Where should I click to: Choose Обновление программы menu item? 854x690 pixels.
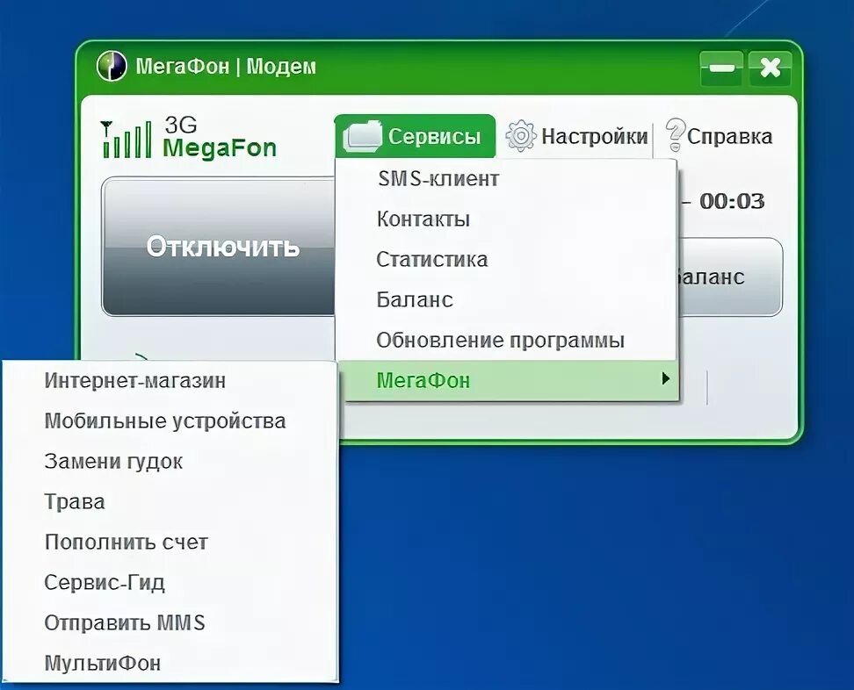[507, 340]
